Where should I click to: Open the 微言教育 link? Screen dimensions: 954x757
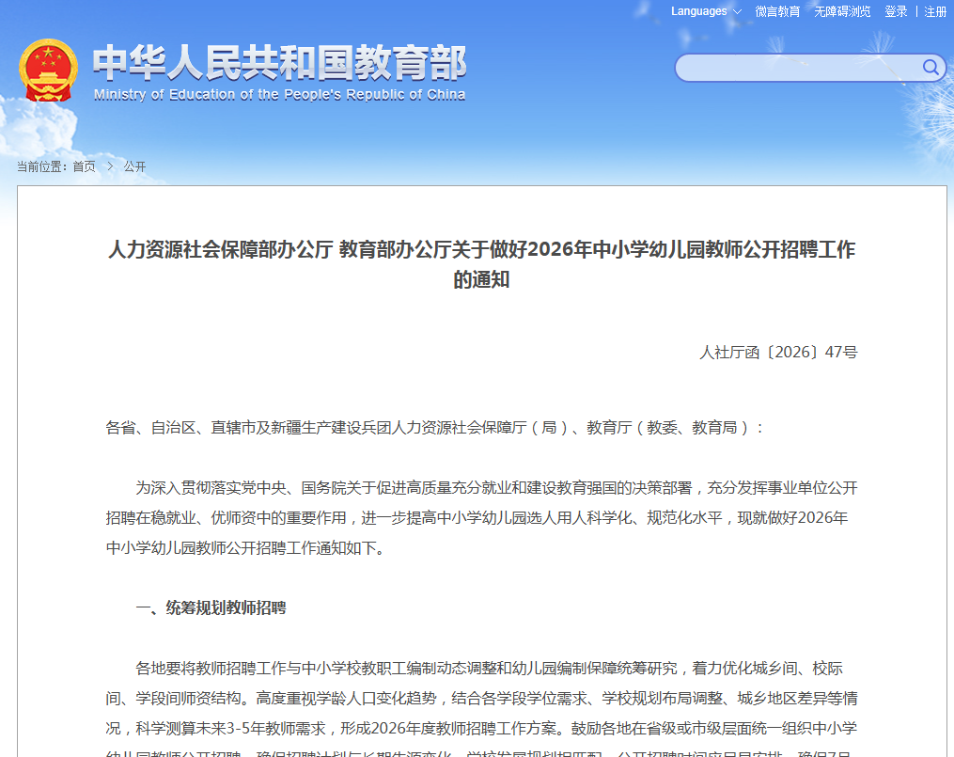(777, 11)
